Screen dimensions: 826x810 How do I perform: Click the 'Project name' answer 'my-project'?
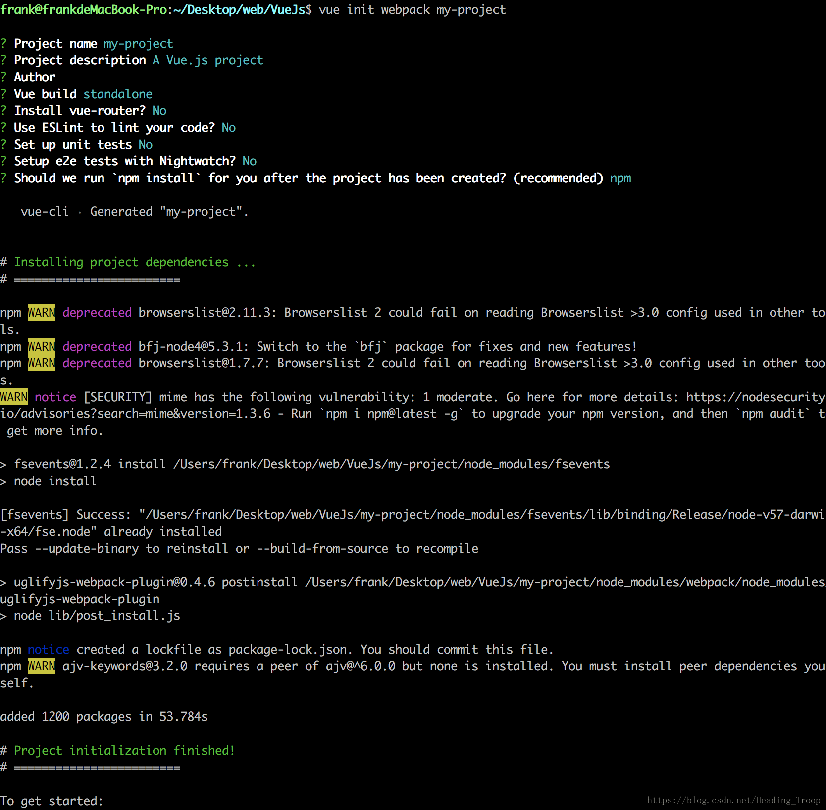pos(138,44)
